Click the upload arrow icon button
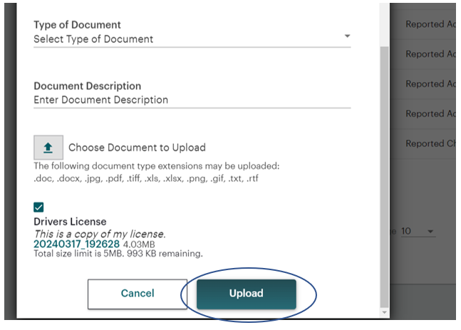Screen dimensions: 461x330 [48, 148]
